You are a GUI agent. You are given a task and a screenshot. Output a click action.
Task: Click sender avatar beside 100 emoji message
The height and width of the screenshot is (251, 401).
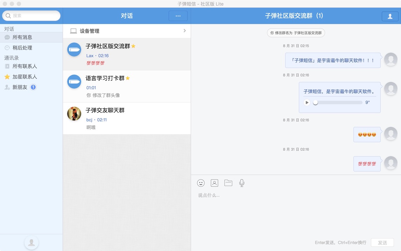[x=391, y=163]
